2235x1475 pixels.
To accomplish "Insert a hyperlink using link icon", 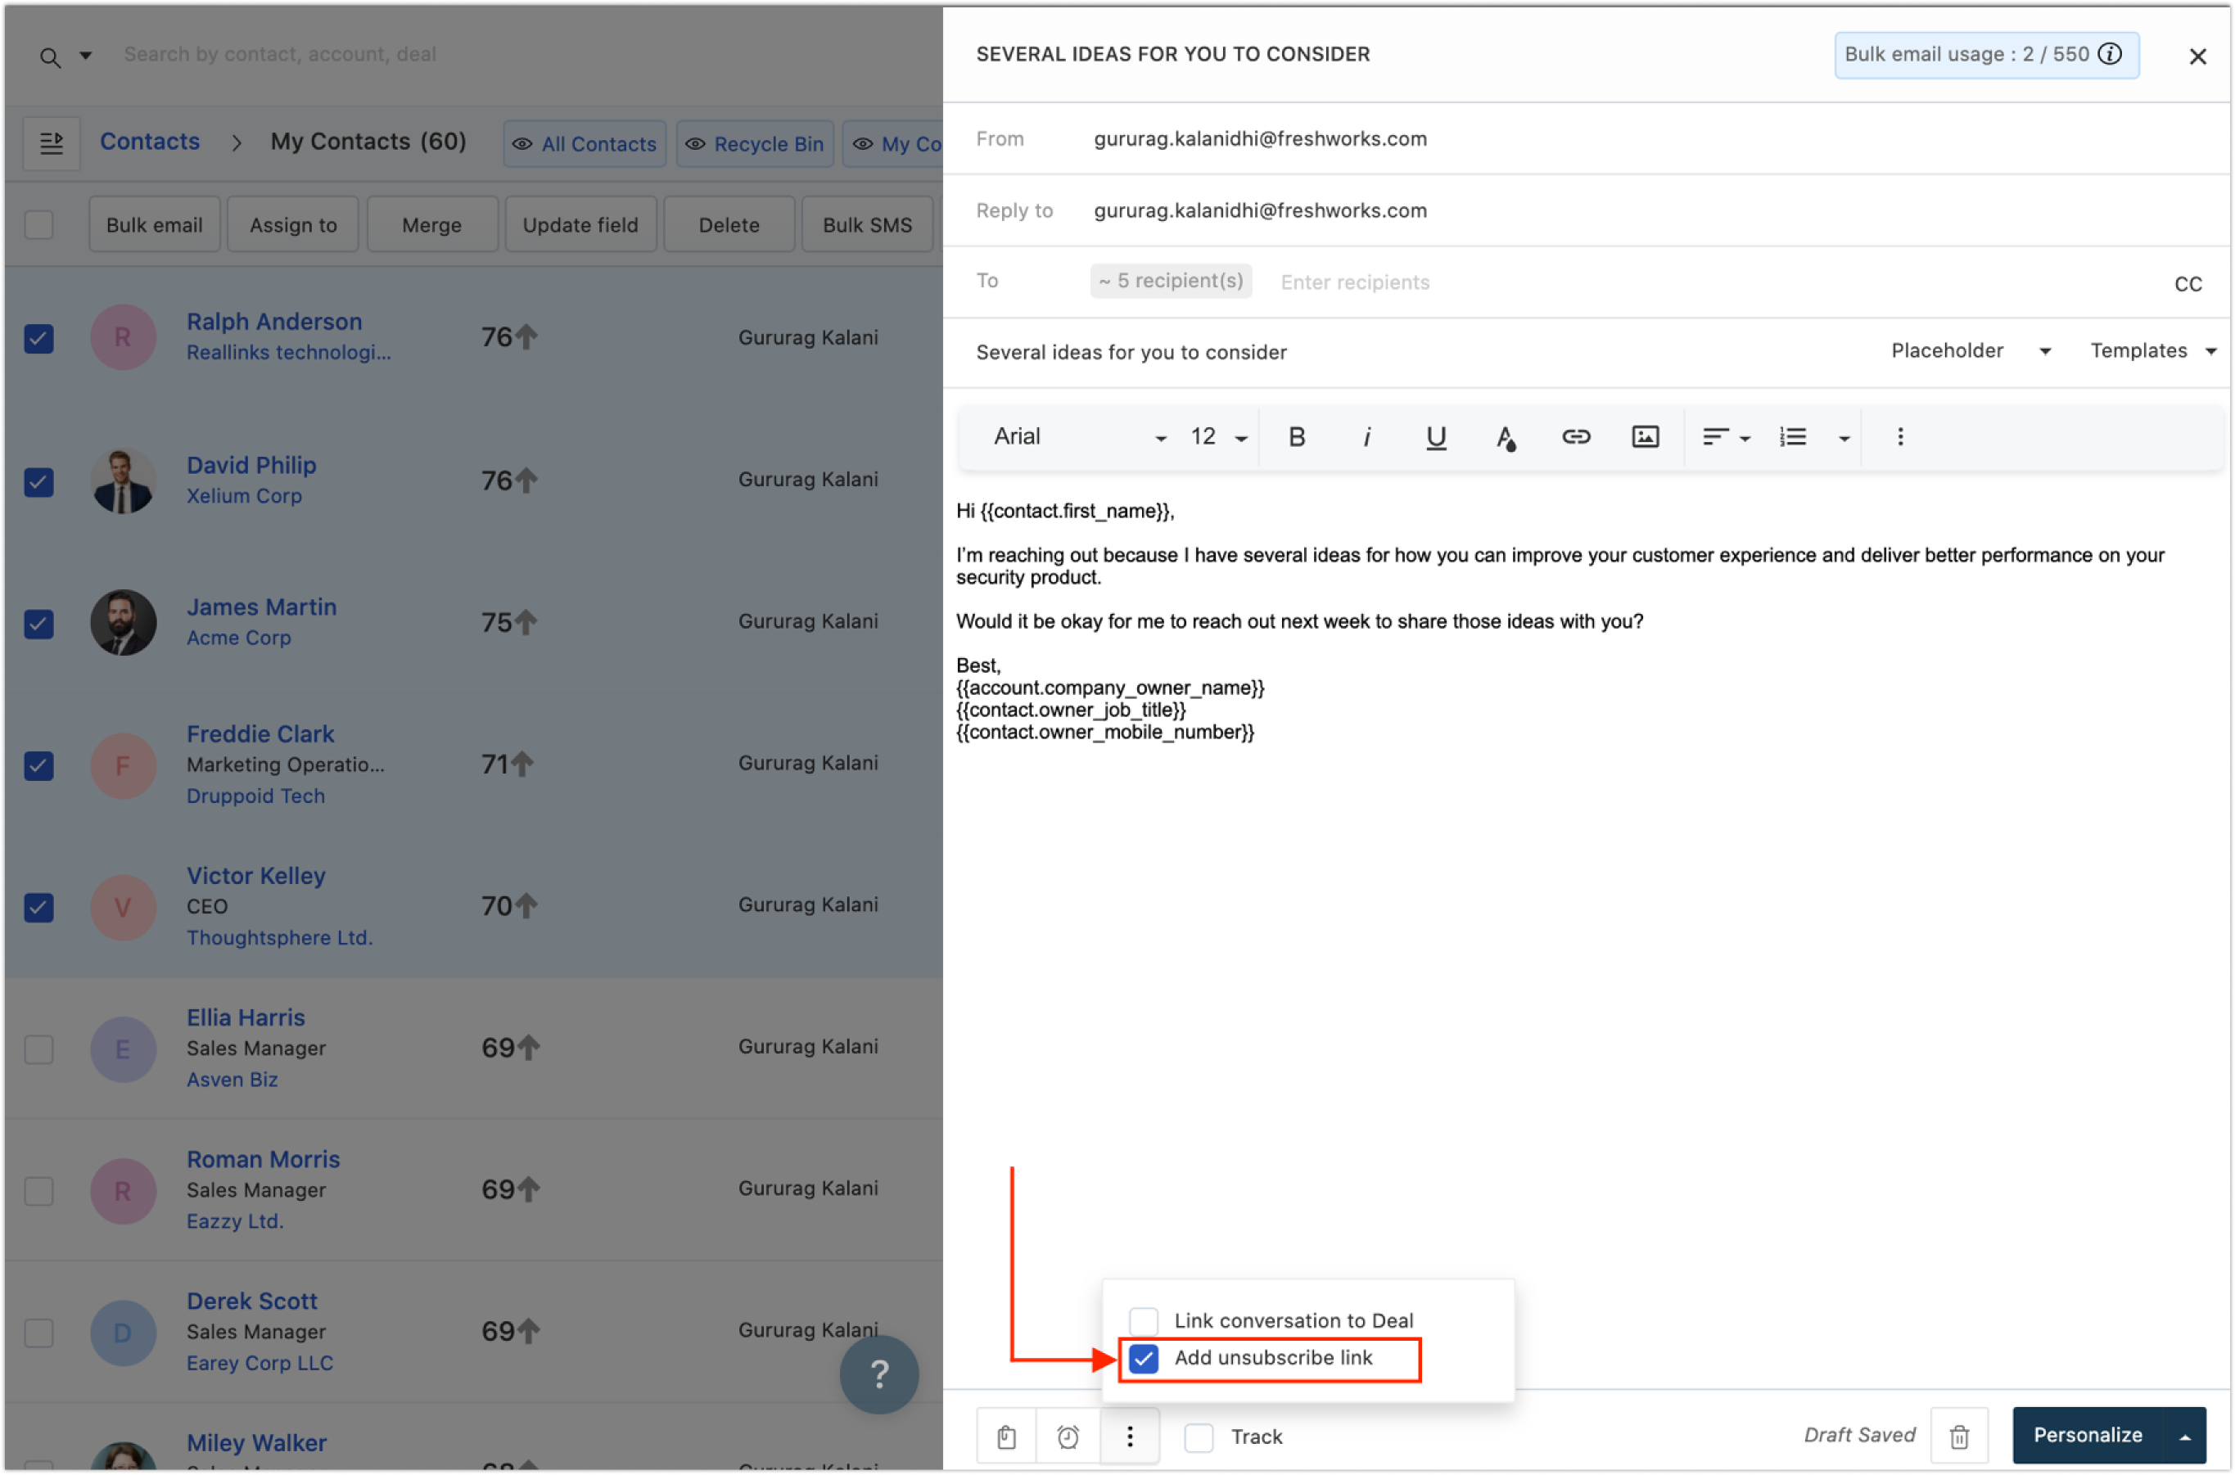I will click(1576, 436).
